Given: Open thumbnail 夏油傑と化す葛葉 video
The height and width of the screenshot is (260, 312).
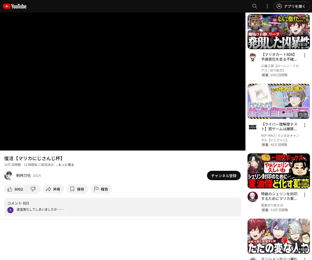Looking at the screenshot, I should pyautogui.click(x=279, y=171).
